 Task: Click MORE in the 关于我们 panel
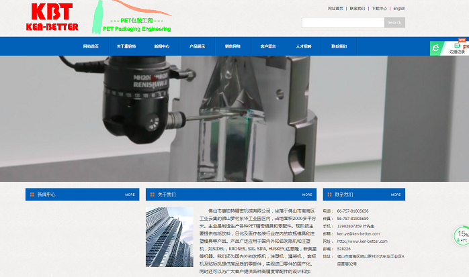coord(307,195)
